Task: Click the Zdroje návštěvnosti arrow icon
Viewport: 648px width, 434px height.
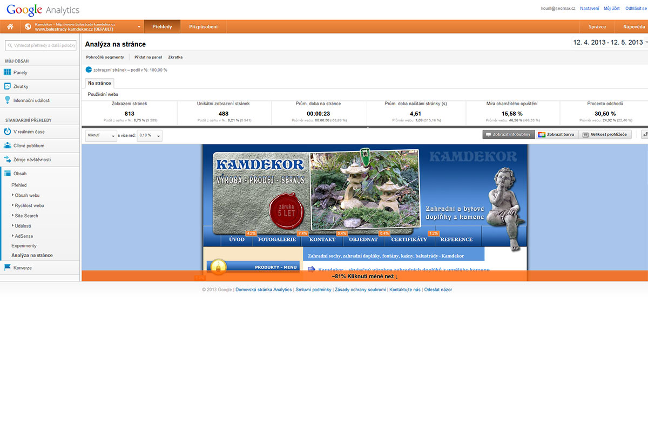Action: 8,160
